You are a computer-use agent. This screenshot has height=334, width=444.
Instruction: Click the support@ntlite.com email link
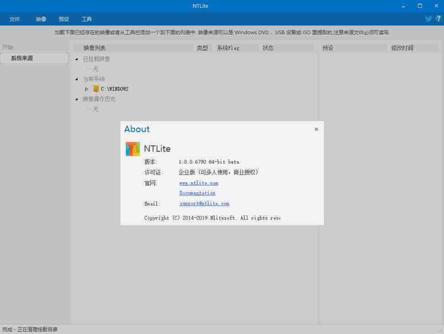coord(204,204)
